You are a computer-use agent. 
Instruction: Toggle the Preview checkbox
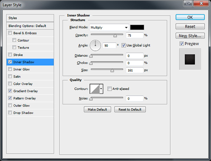pos(181,44)
